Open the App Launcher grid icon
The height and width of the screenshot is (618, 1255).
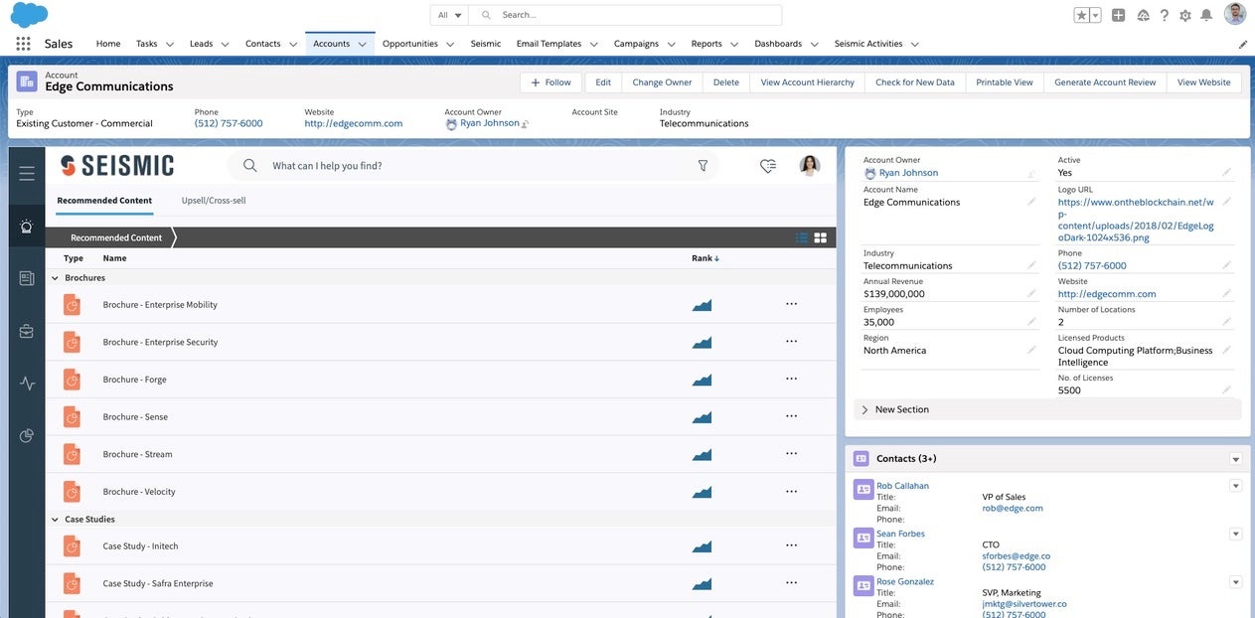point(23,44)
